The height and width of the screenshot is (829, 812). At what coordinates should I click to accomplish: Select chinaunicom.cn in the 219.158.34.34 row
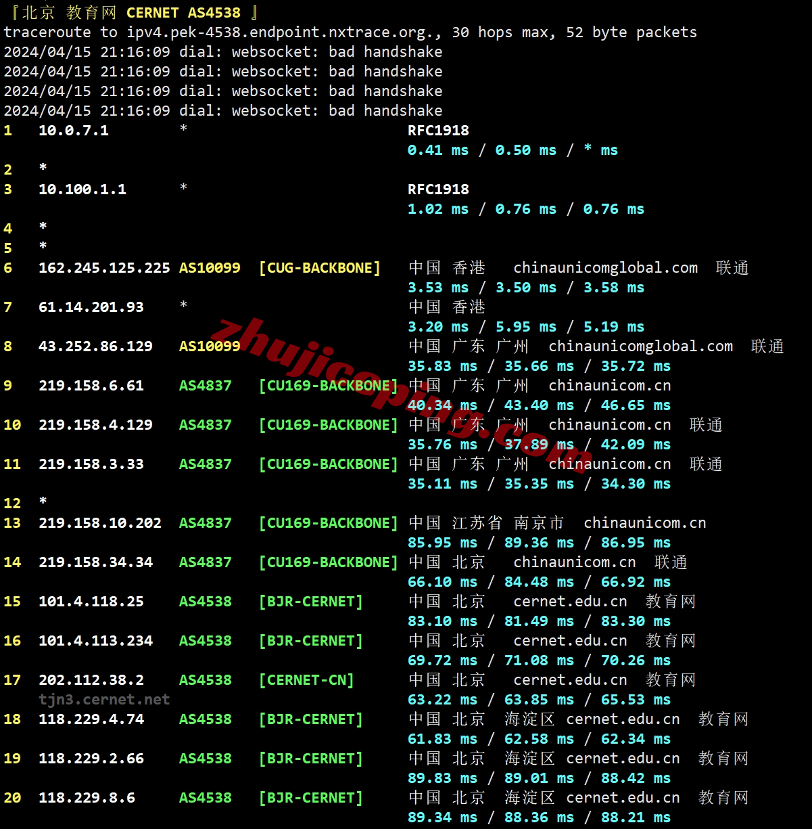[575, 562]
